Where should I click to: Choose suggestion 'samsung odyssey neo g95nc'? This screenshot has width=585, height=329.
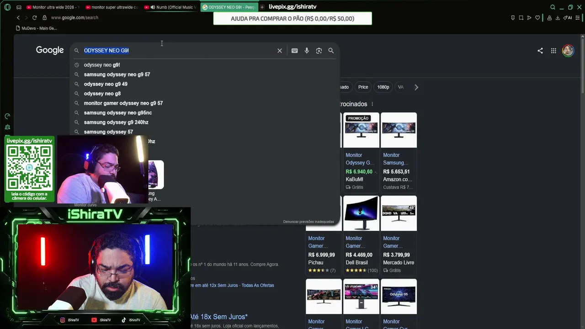[x=205, y=113]
